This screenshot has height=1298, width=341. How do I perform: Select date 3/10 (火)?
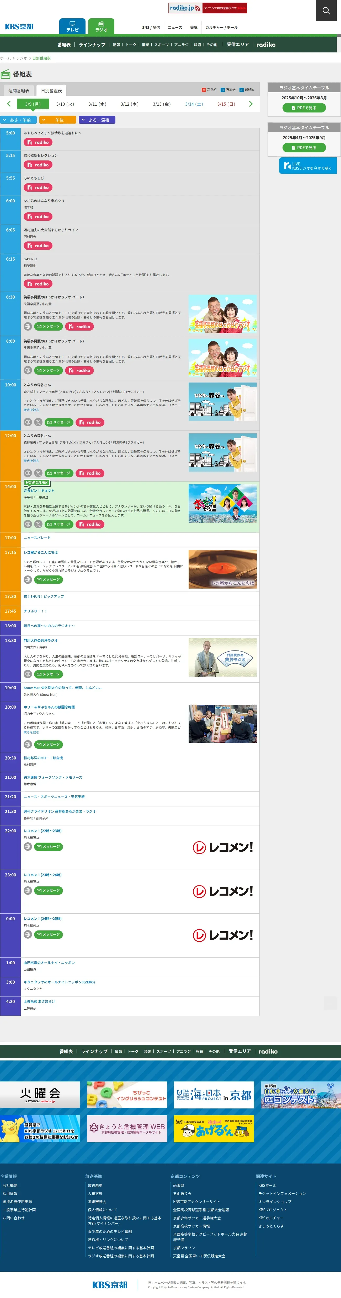point(65,104)
